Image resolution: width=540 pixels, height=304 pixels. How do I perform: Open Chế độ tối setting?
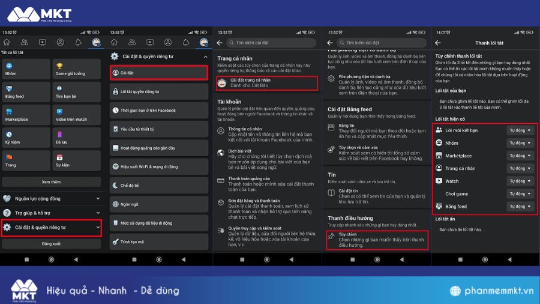pyautogui.click(x=159, y=186)
